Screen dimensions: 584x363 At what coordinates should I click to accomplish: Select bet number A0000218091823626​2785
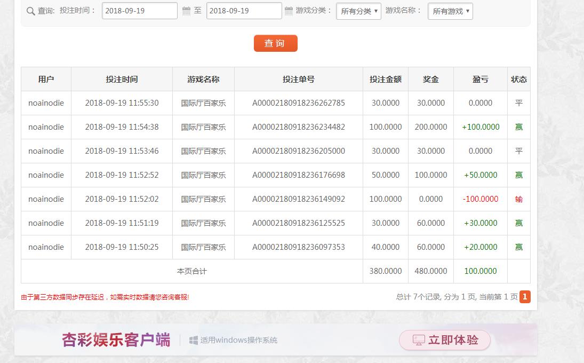(298, 103)
